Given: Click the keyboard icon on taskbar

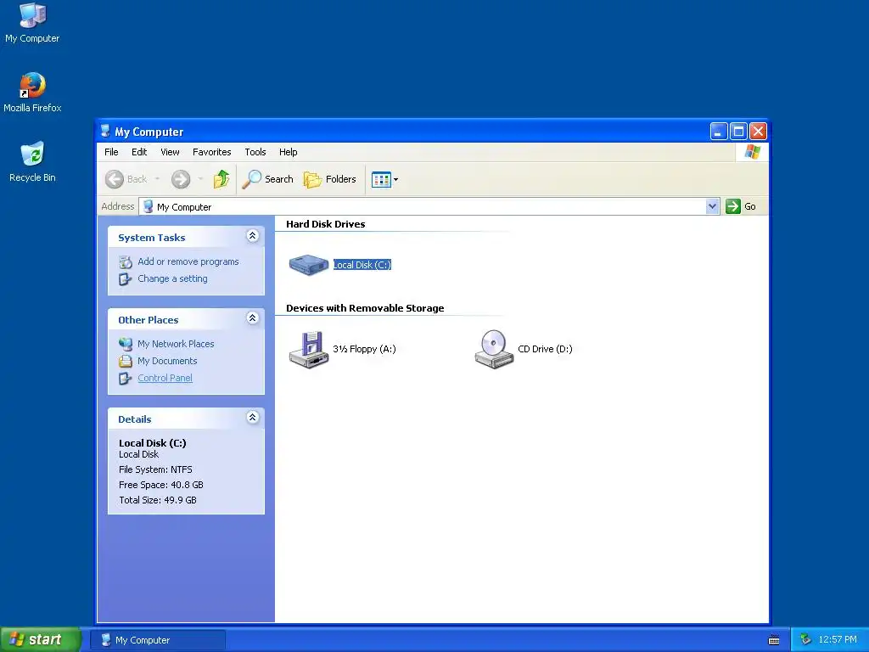Looking at the screenshot, I should (774, 640).
